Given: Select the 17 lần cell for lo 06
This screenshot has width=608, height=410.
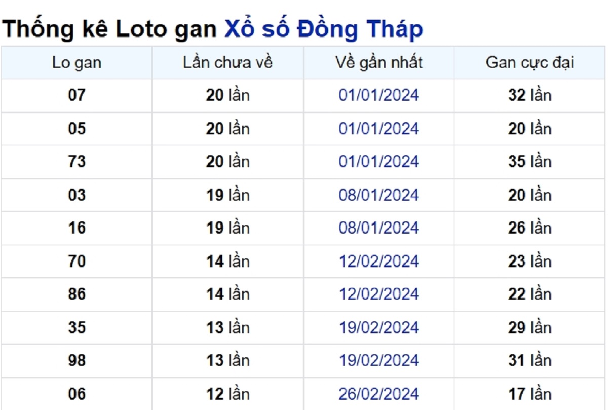Looking at the screenshot, I should (529, 394).
